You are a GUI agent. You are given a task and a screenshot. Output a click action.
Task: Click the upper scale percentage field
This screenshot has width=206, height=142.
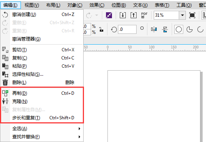pyautogui.click(x=87, y=26)
